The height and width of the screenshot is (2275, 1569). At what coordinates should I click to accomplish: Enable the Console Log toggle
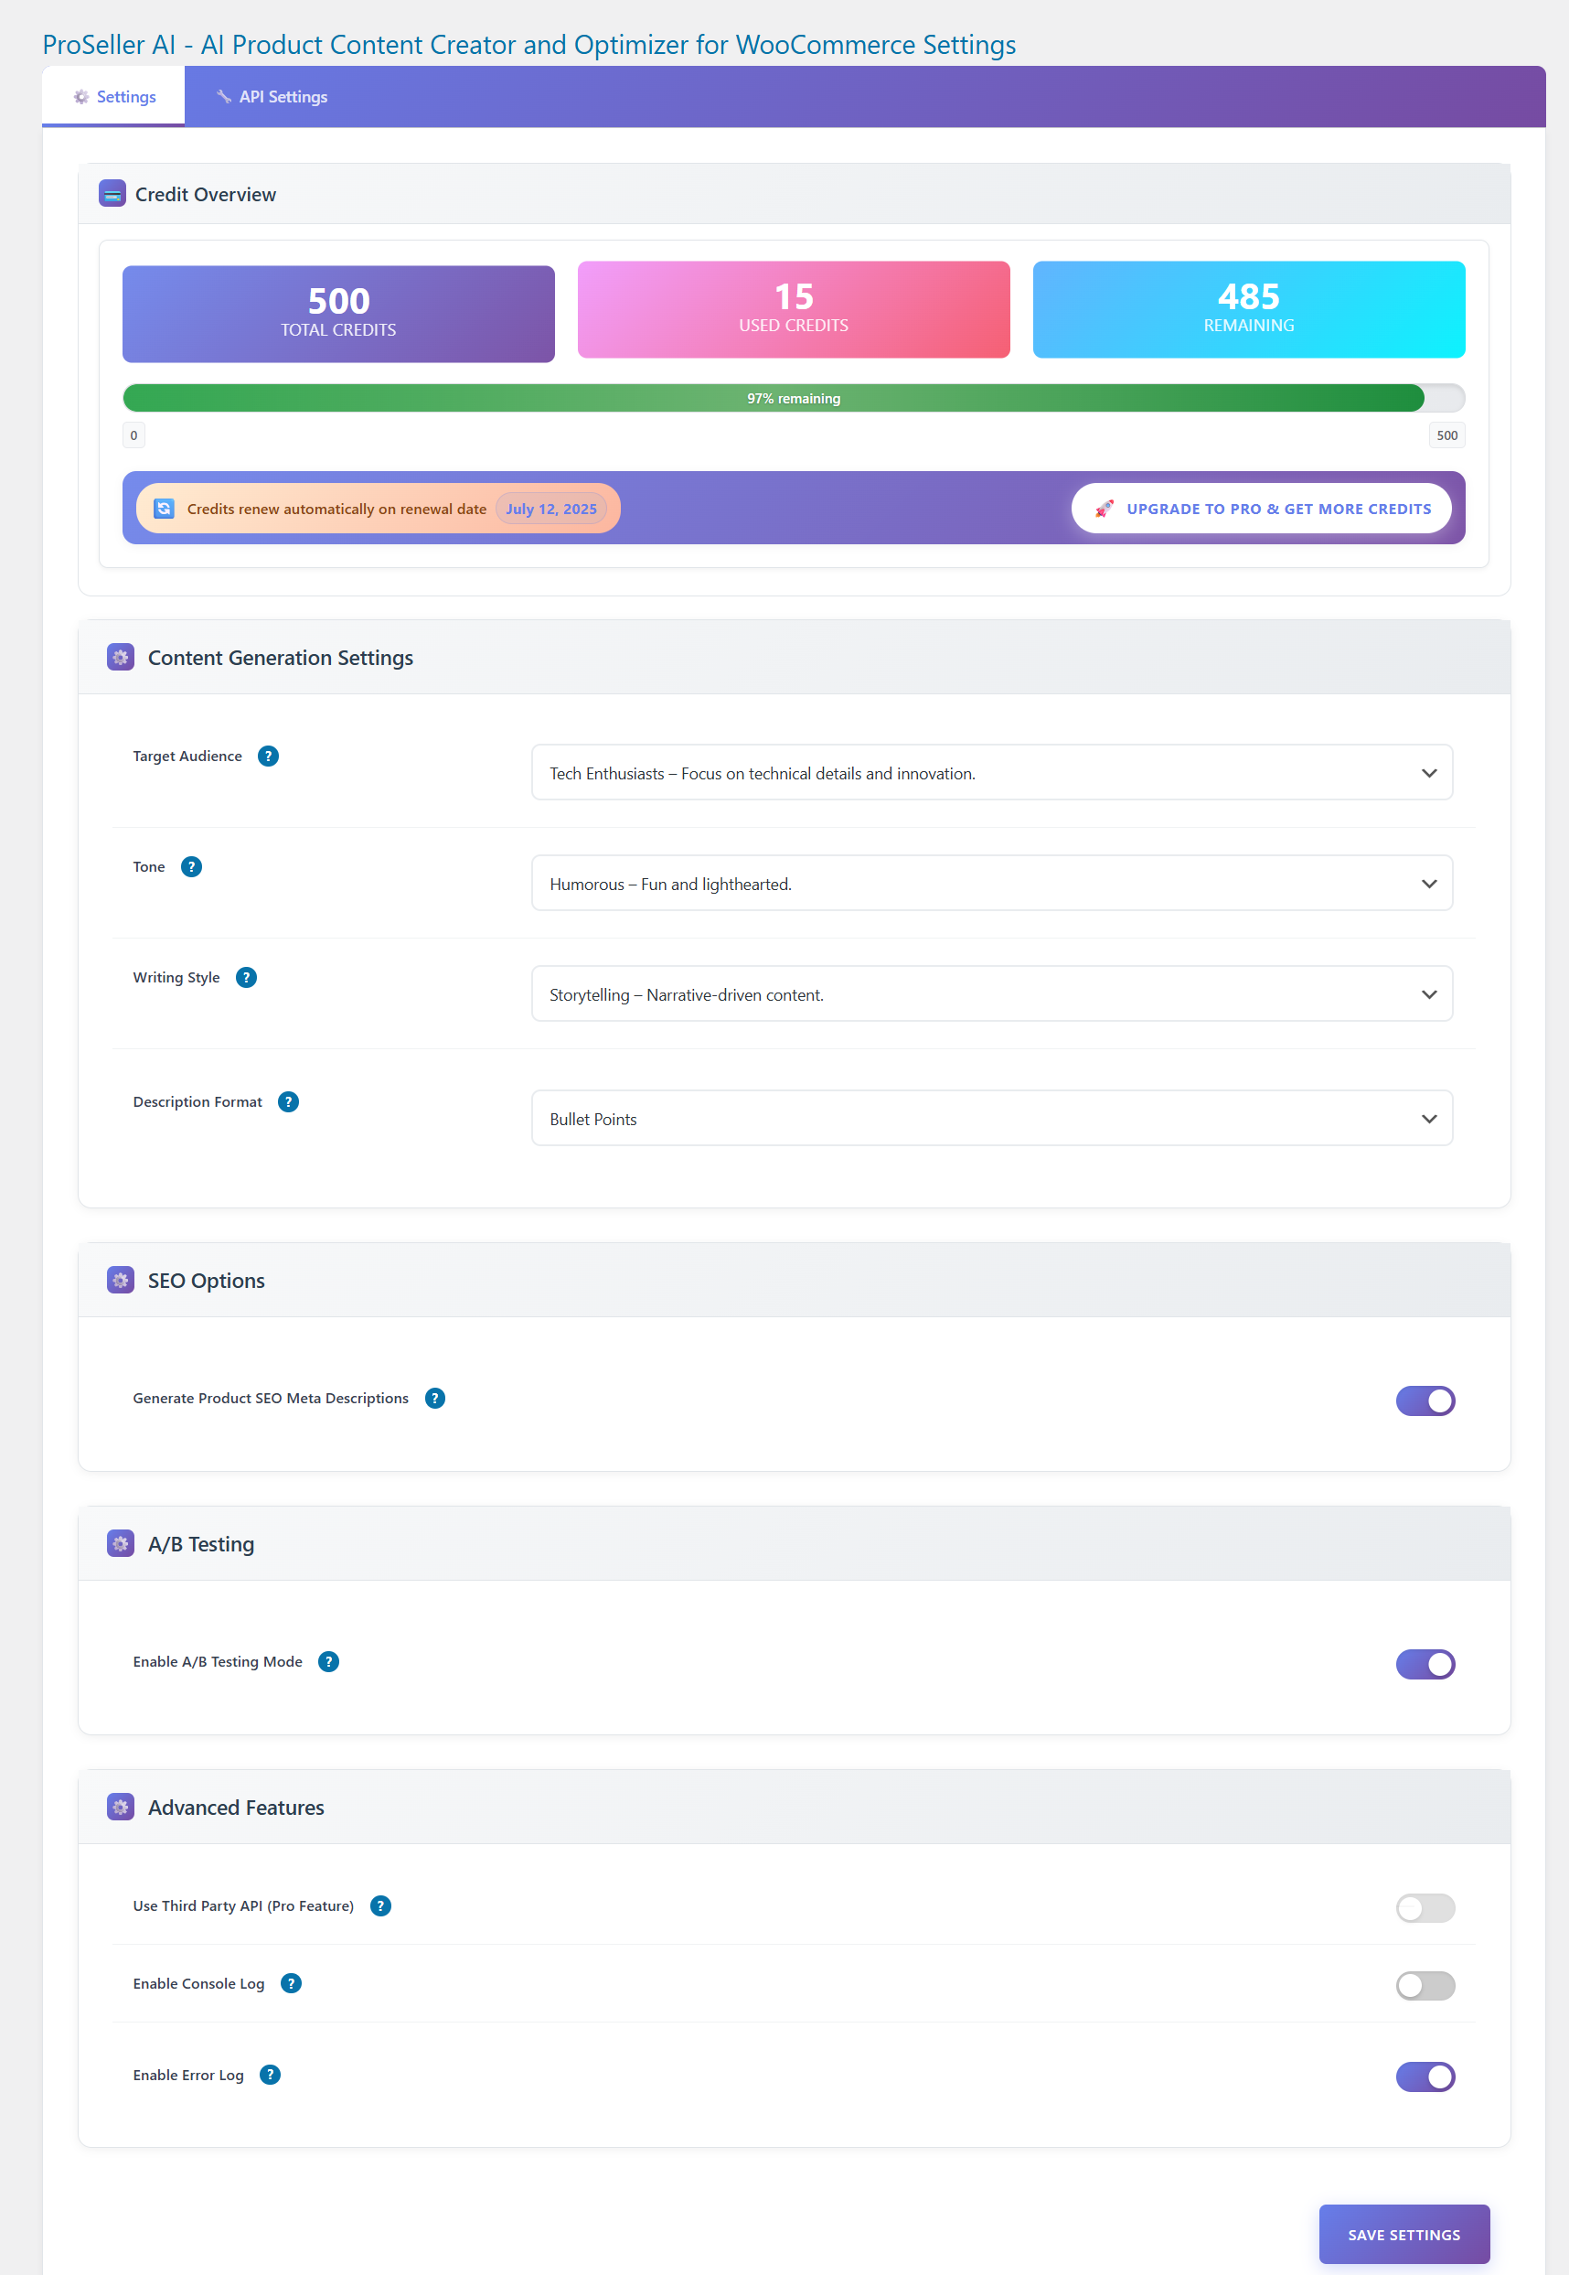pos(1425,1986)
